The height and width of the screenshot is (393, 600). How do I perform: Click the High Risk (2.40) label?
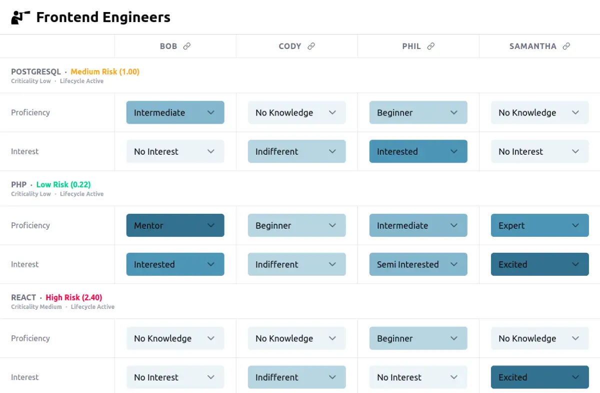pyautogui.click(x=73, y=297)
